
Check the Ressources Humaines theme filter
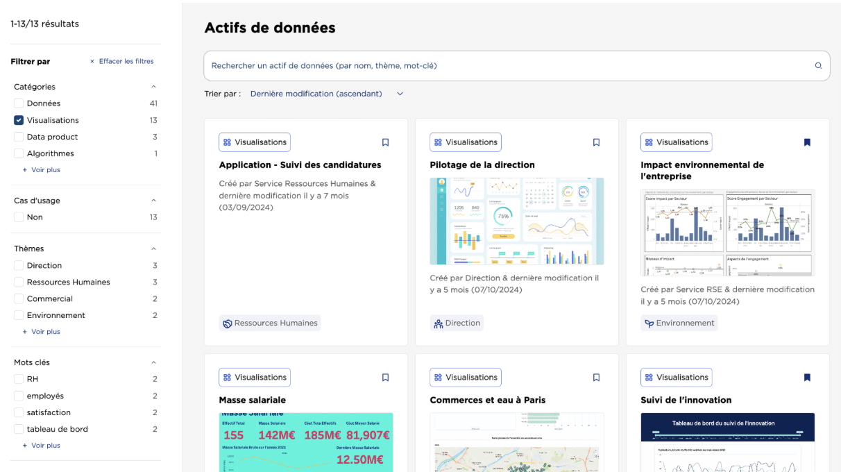click(19, 283)
